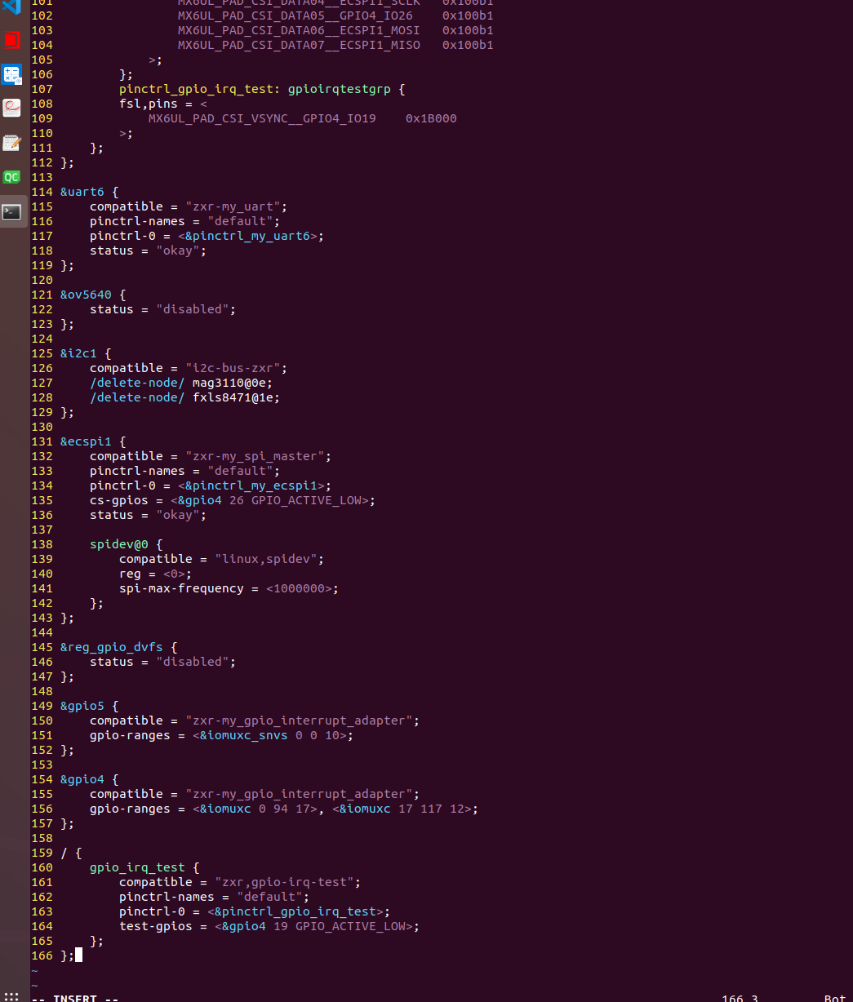
Task: Click "zxr-my_spi_master" string
Action: [x=255, y=456]
